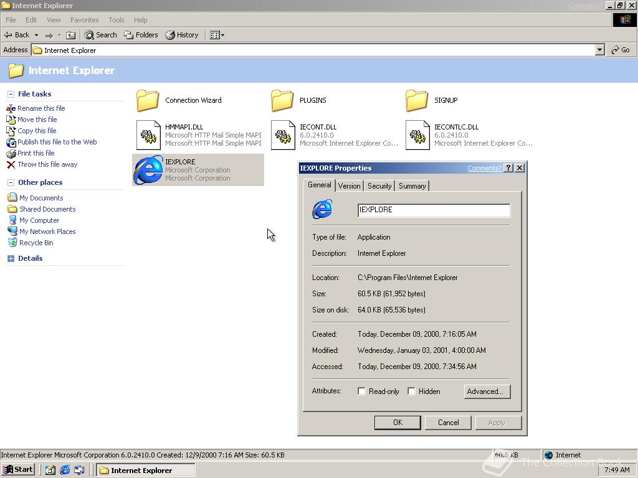Open the View menu
The width and height of the screenshot is (638, 478).
click(54, 20)
